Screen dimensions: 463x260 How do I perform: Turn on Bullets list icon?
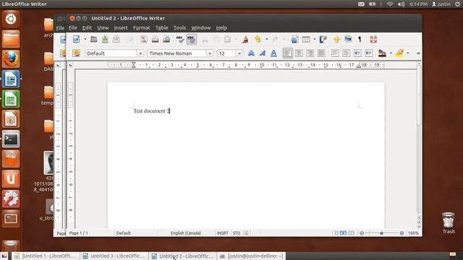click(x=346, y=53)
